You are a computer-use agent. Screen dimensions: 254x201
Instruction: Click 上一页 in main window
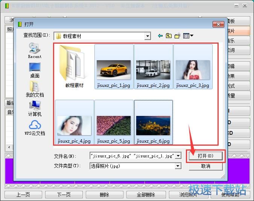click(x=23, y=195)
